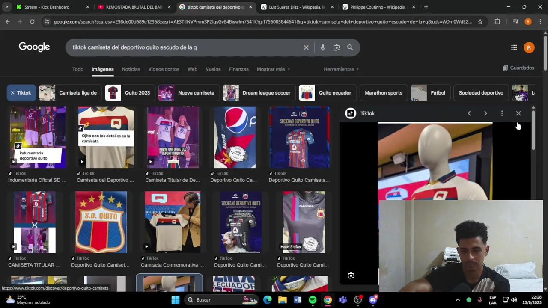
Task: Apply the Quito ecuador filter chip
Action: (327, 93)
